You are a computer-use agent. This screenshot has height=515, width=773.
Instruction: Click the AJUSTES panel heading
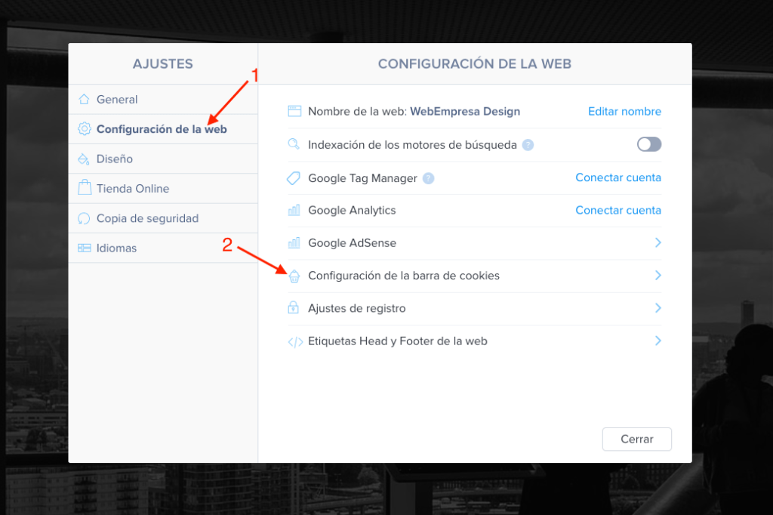coord(163,63)
